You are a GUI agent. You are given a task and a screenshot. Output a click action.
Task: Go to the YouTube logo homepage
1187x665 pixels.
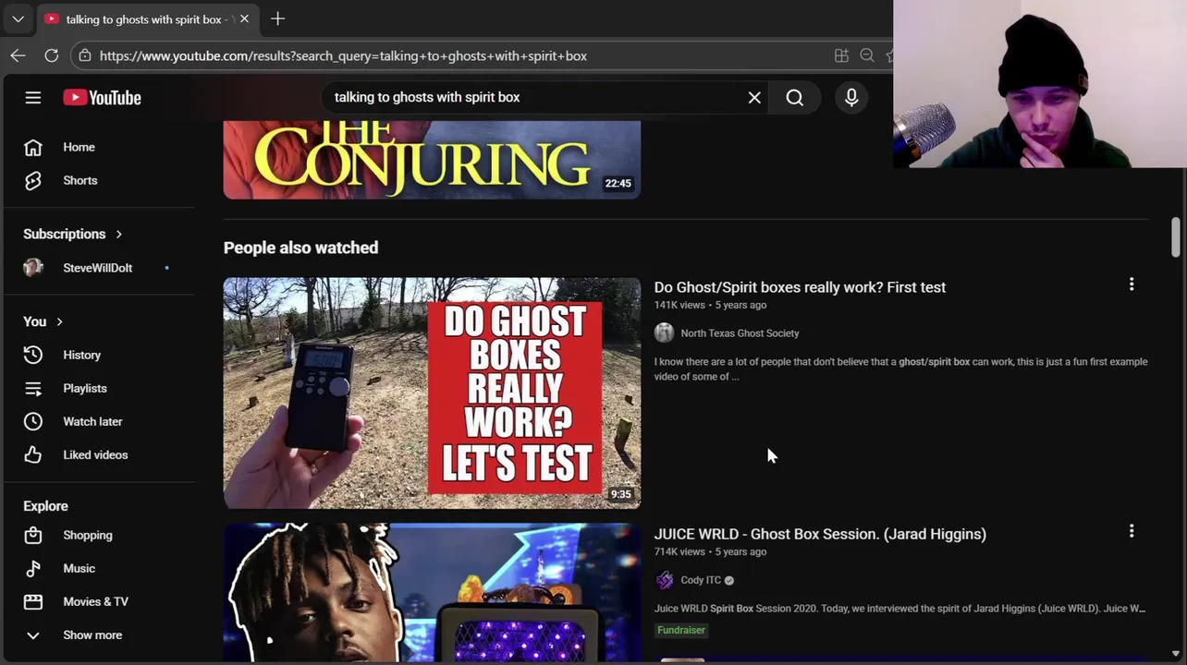pos(102,97)
